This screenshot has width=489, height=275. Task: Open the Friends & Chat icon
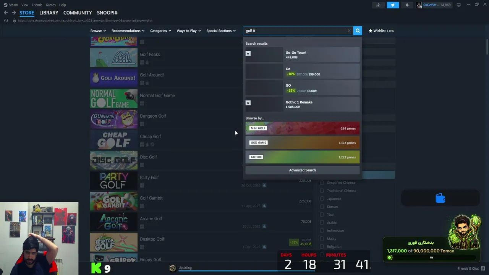tap(483, 269)
